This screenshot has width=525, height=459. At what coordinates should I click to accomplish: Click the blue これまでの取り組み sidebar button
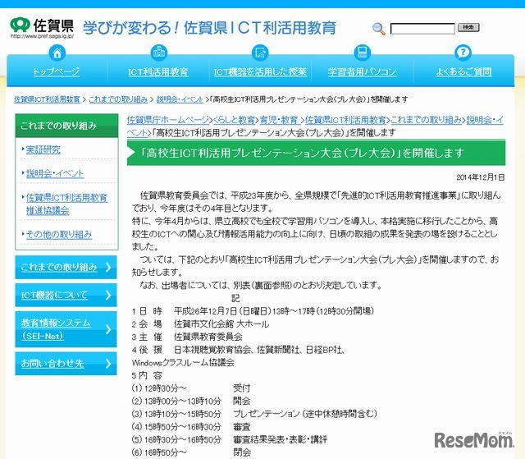click(66, 267)
